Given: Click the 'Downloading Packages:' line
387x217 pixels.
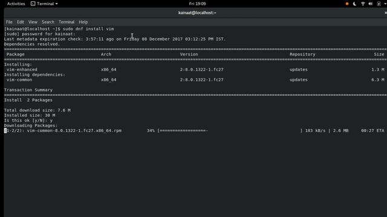Looking at the screenshot, I should click(x=31, y=125).
